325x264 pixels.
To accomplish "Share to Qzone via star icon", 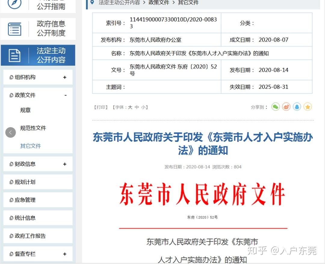I will click(x=308, y=107).
